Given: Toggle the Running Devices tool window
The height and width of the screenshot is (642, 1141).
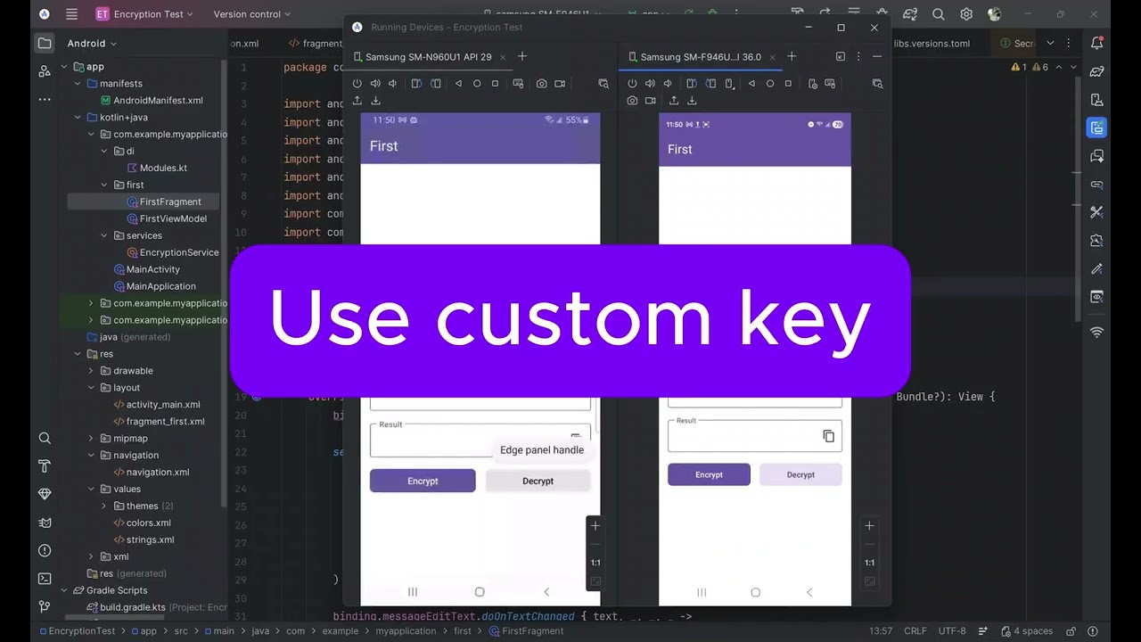Looking at the screenshot, I should tap(1097, 128).
